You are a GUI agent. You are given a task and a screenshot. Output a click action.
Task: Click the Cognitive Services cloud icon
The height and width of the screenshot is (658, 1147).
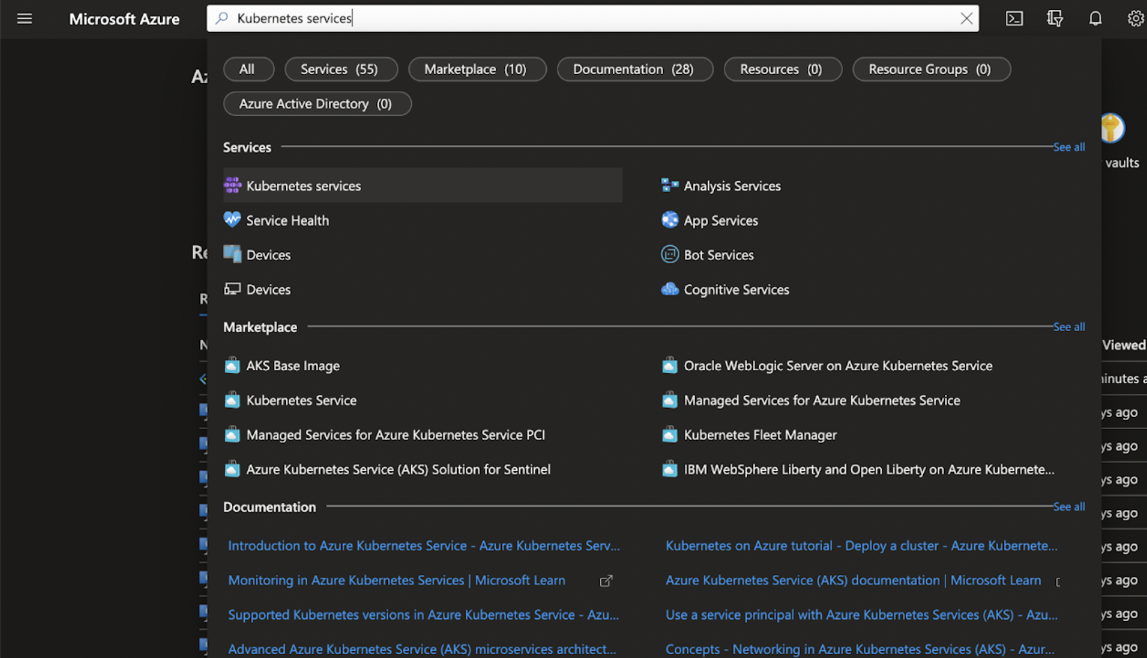(x=669, y=288)
